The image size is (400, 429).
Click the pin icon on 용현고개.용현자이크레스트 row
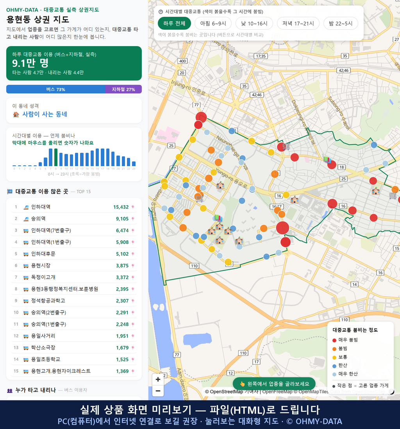pyautogui.click(x=133, y=371)
